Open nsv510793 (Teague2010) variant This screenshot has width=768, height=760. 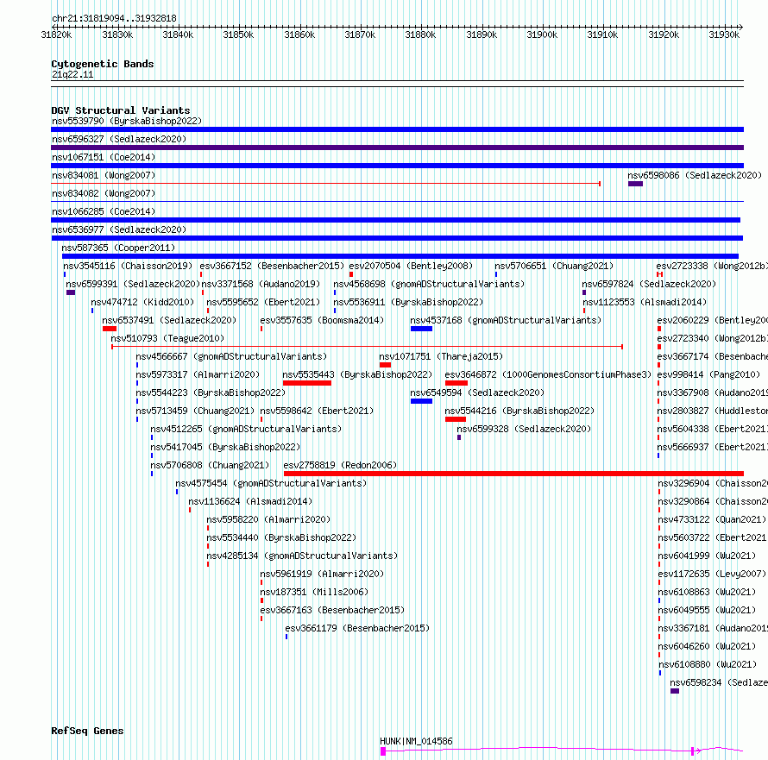[167, 338]
